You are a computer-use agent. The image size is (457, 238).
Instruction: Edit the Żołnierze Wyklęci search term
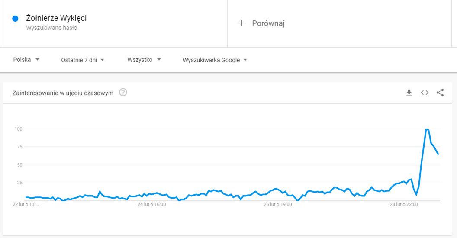[56, 18]
